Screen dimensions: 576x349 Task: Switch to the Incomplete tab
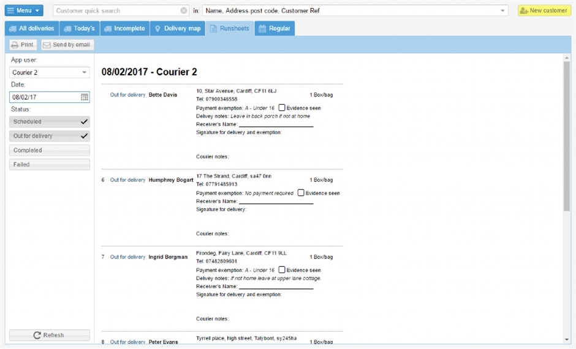click(125, 28)
